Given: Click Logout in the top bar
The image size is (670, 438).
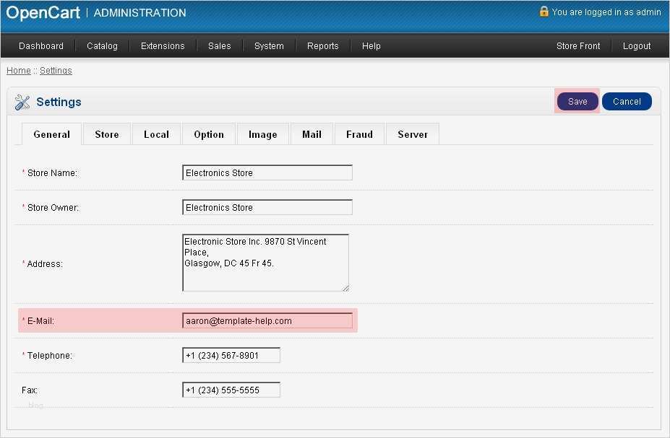Looking at the screenshot, I should (637, 45).
